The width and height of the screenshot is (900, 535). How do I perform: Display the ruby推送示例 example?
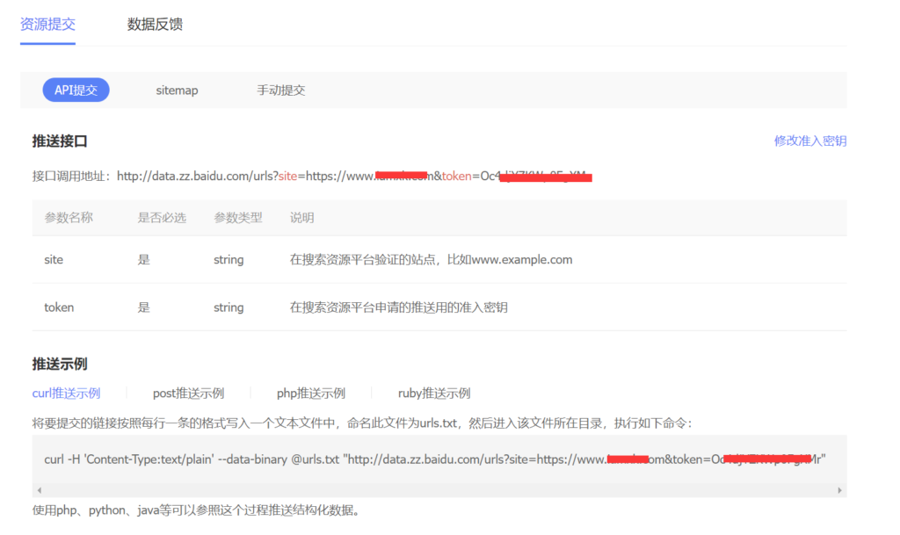click(434, 393)
